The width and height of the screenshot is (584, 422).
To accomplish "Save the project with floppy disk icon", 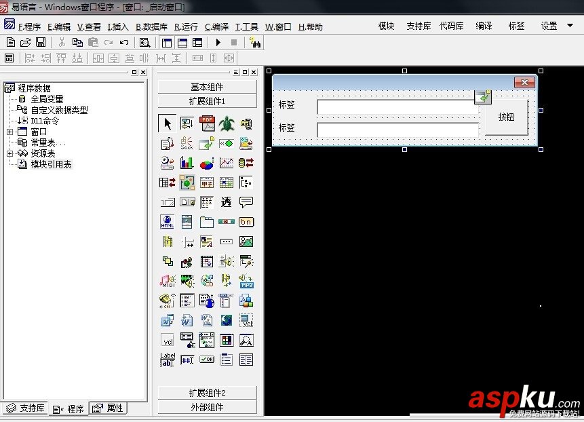I will click(x=41, y=43).
